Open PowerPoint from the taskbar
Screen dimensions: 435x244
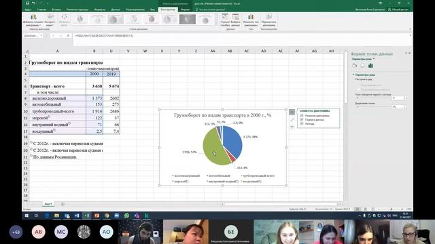point(97,216)
